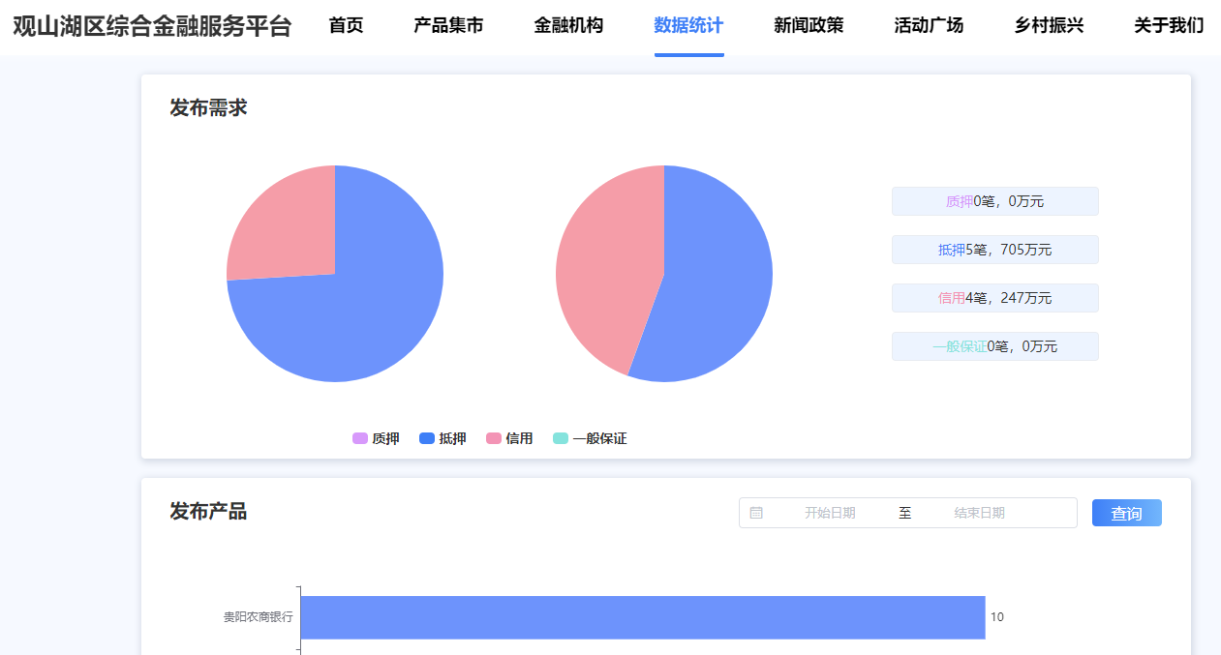The height and width of the screenshot is (655, 1221).
Task: Toggle the 抵押 legend item
Action: pos(443,438)
